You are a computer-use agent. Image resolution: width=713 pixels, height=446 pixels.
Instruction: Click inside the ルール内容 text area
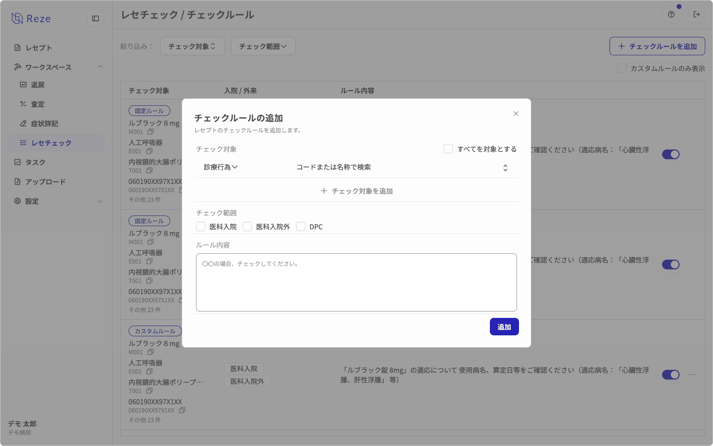point(356,282)
